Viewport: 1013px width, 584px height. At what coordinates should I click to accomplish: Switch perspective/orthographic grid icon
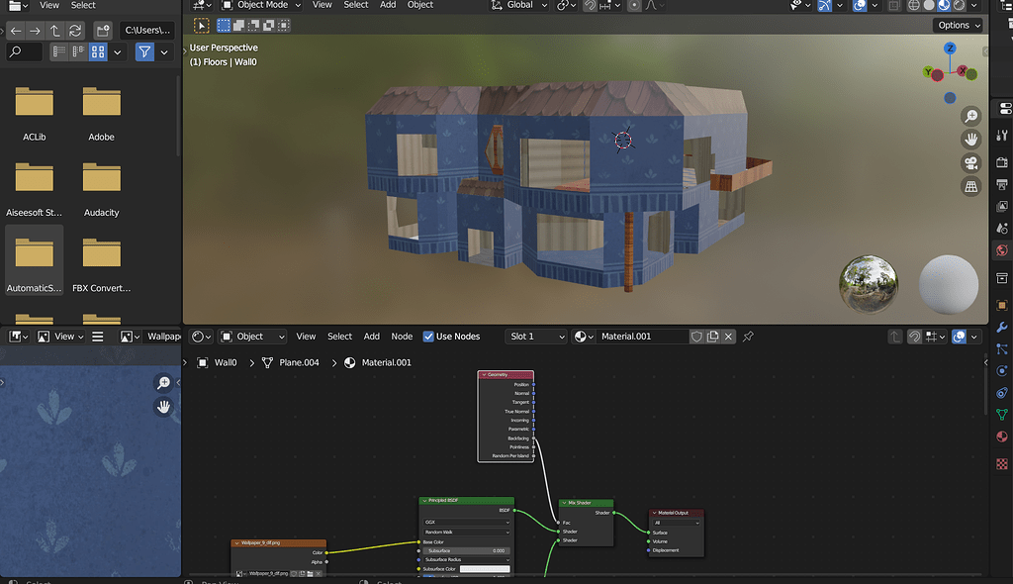click(971, 187)
